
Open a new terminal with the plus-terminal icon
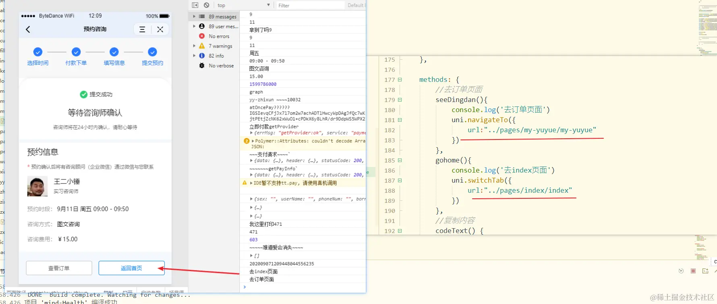pyautogui.click(x=705, y=271)
